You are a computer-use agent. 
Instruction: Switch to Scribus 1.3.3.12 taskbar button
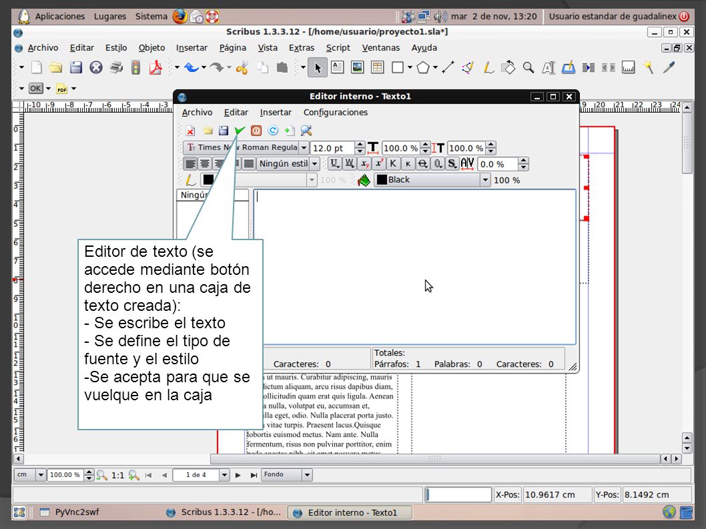coord(224,512)
